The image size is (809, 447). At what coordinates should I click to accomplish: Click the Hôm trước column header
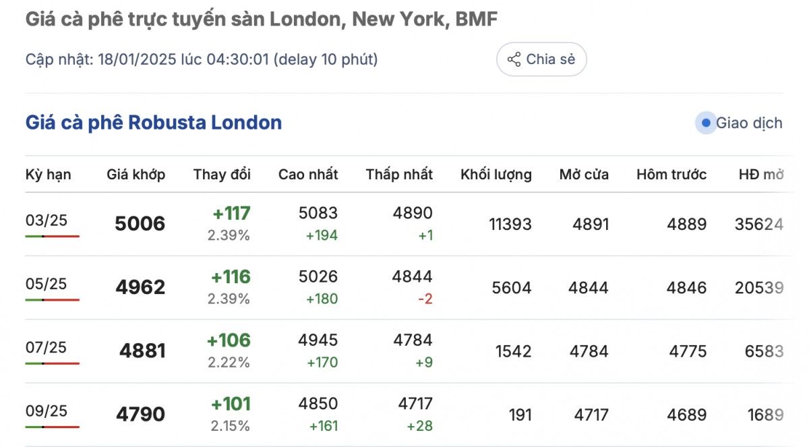(671, 175)
